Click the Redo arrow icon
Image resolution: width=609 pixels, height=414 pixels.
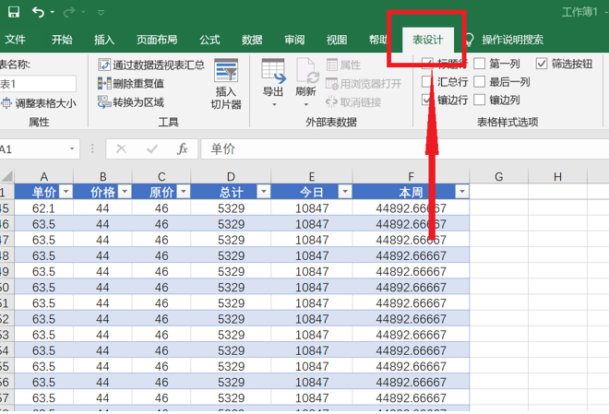(x=69, y=12)
